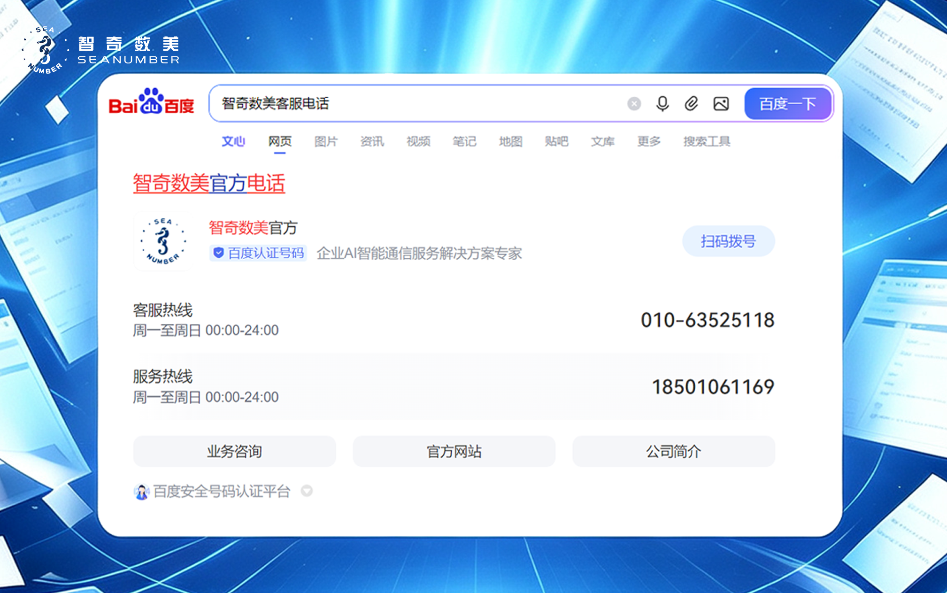This screenshot has width=947, height=593.
Task: Click the 业务咨询 button
Action: pos(234,452)
